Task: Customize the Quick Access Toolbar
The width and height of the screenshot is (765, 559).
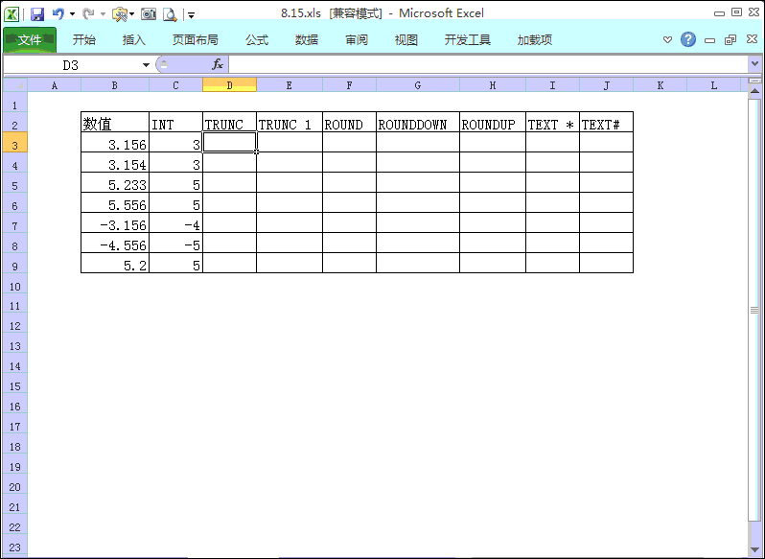Action: (x=192, y=15)
